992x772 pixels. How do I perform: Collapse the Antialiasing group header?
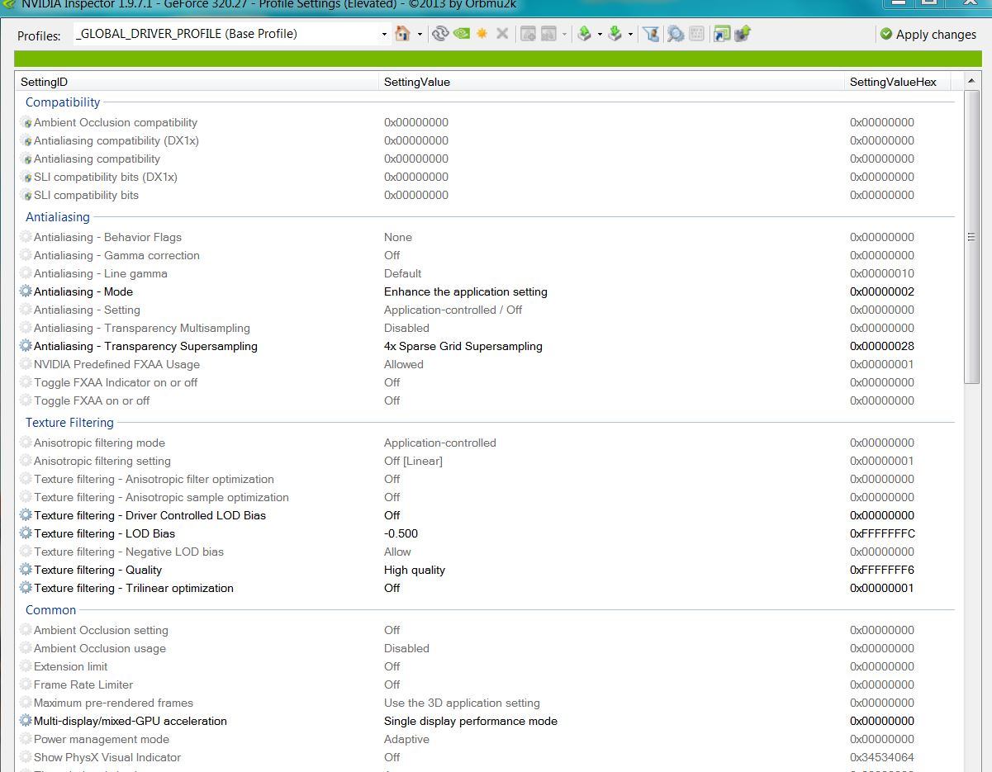point(58,217)
